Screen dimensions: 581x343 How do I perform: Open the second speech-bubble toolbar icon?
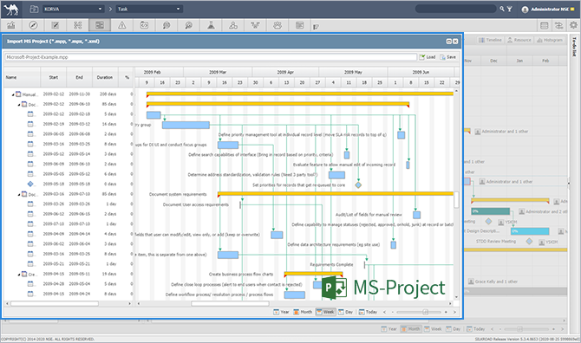[x=188, y=25]
